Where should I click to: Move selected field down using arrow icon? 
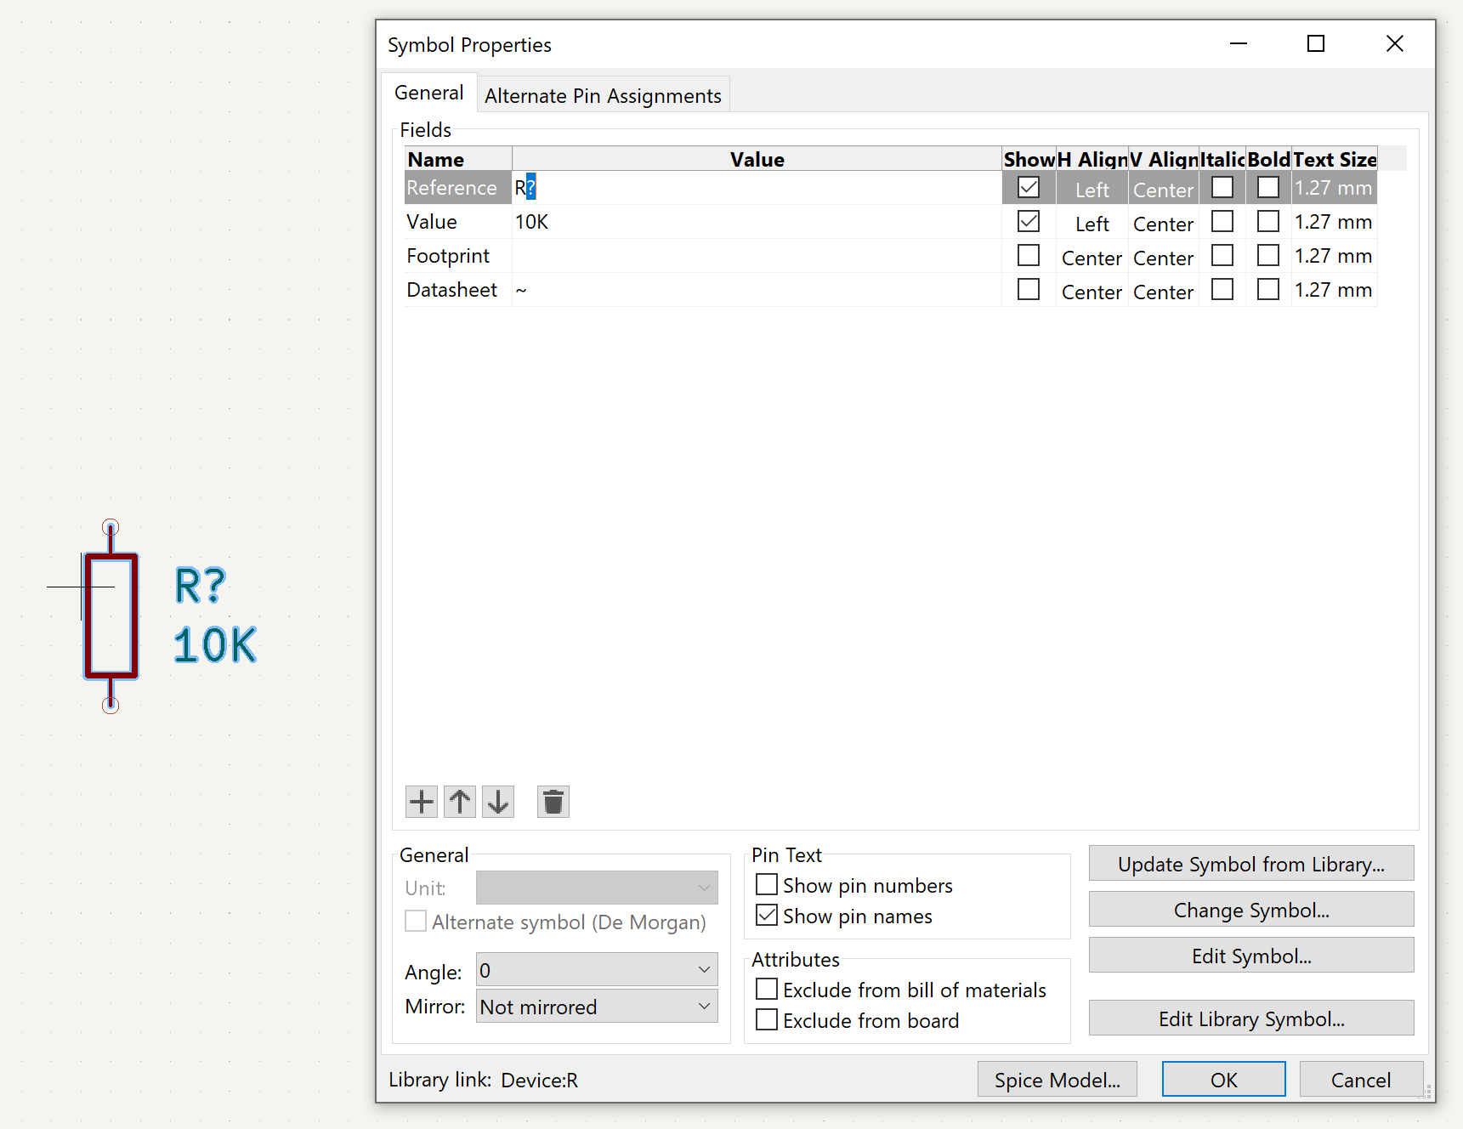point(497,801)
